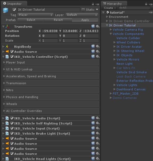Switch to the Hierarchy tab
This screenshot has height=161, width=153.
point(114,4)
